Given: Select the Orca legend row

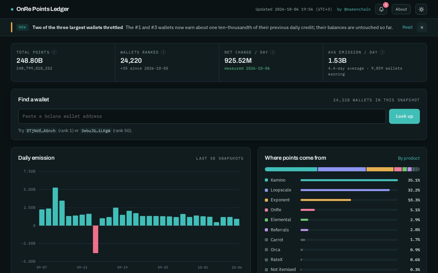Looking at the screenshot, I should tap(342, 250).
